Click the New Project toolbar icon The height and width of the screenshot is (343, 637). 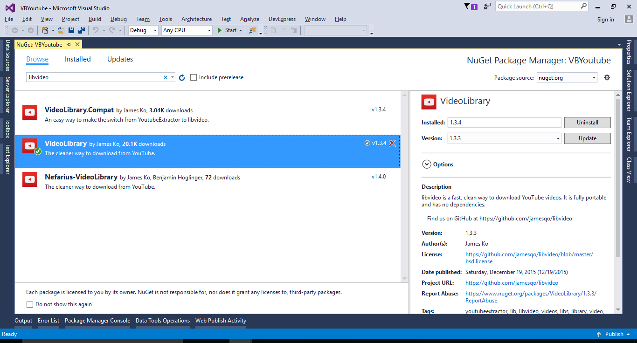45,30
